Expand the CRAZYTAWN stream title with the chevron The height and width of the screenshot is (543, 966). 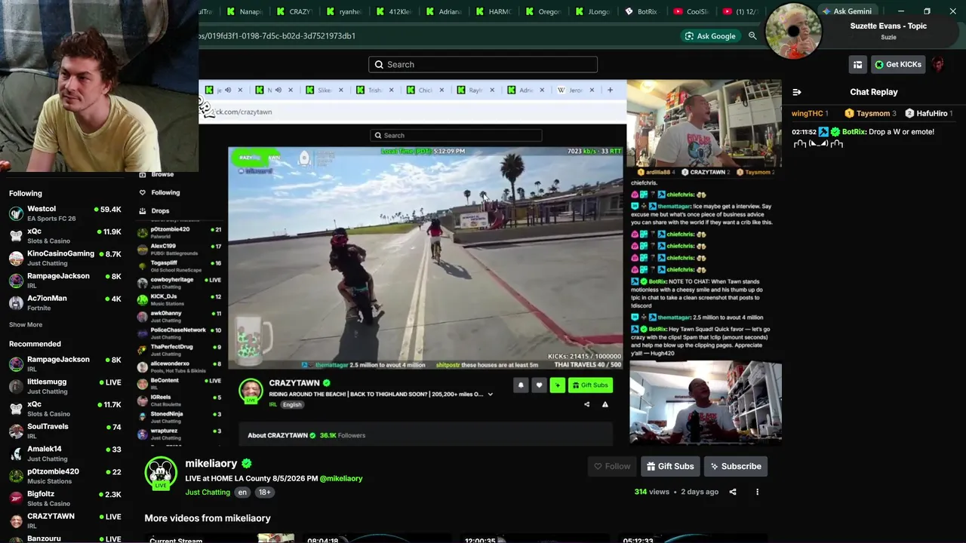tap(490, 394)
